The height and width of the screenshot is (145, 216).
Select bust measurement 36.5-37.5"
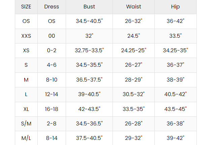pyautogui.click(x=89, y=80)
